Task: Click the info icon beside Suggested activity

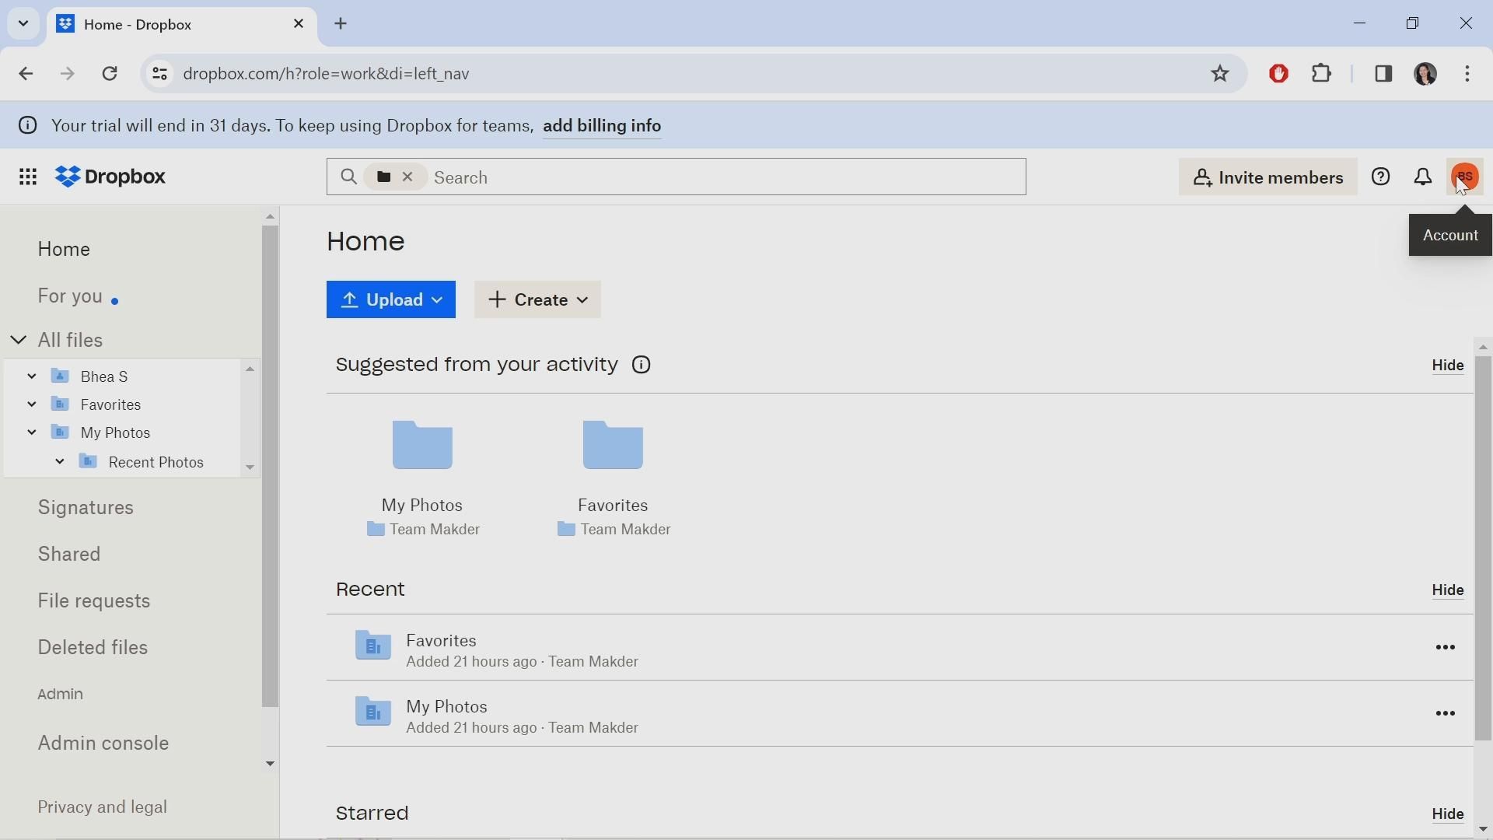Action: point(642,366)
